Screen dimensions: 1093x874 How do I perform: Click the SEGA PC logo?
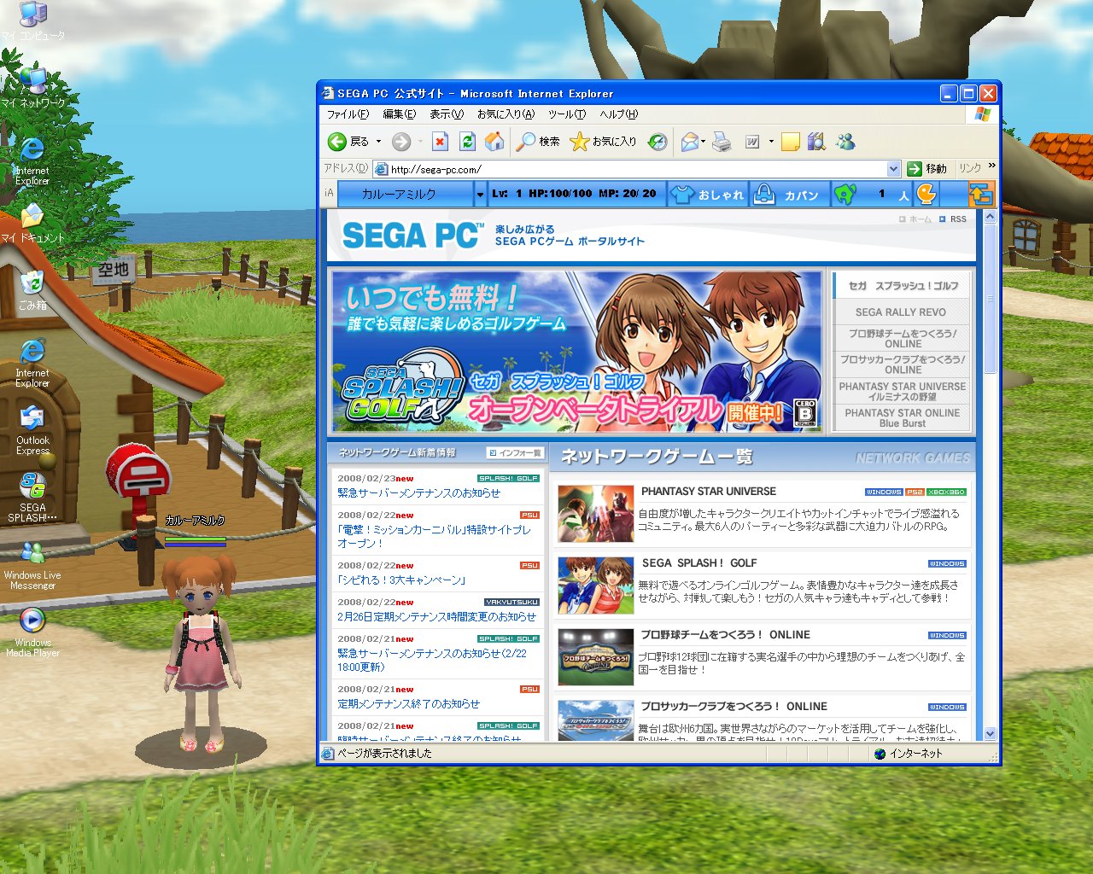pyautogui.click(x=412, y=236)
